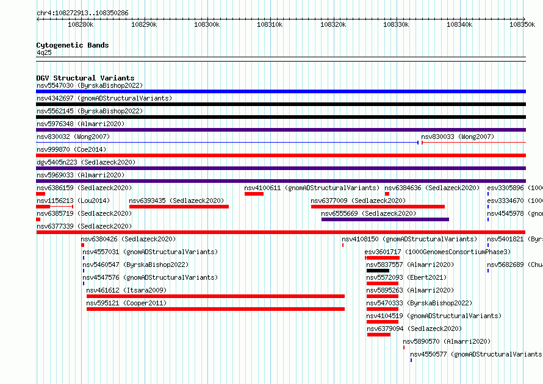Open the nsv4342697 (gnomADStructuralVariants) label
Screen dimensions: 543x384
pos(104,98)
